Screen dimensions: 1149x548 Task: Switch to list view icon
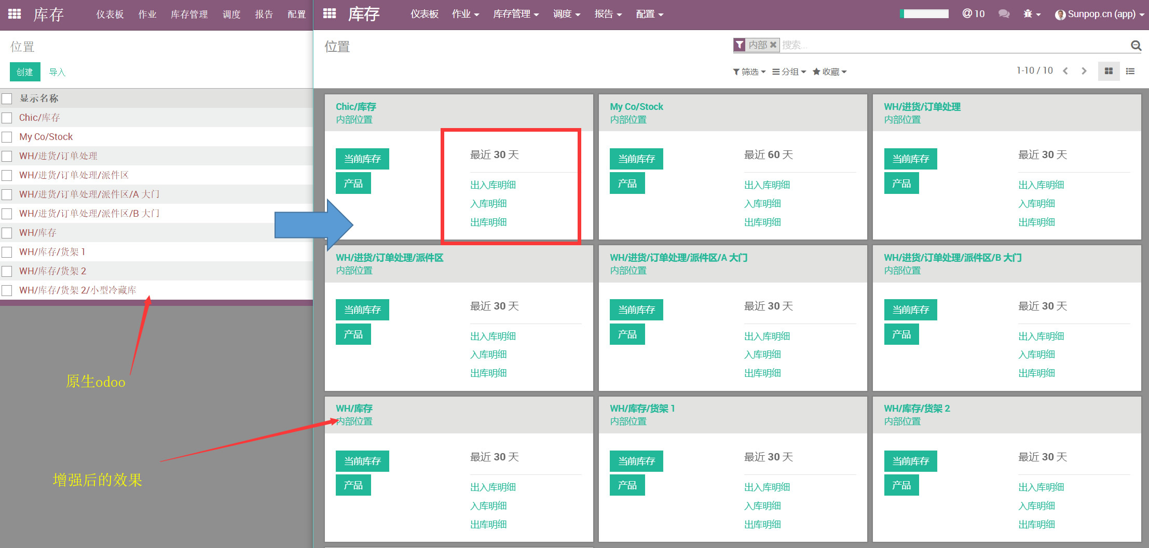(x=1130, y=71)
